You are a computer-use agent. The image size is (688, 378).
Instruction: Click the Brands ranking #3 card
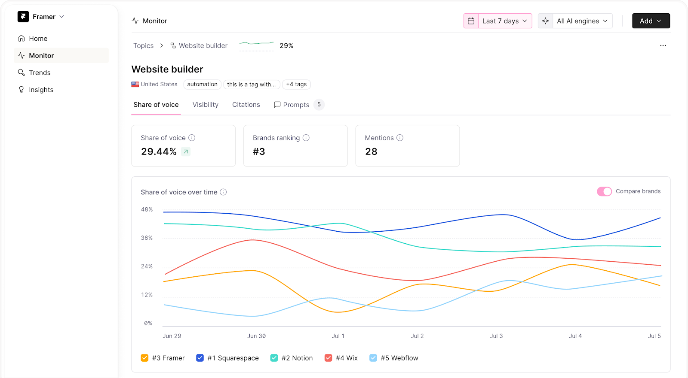tap(295, 146)
